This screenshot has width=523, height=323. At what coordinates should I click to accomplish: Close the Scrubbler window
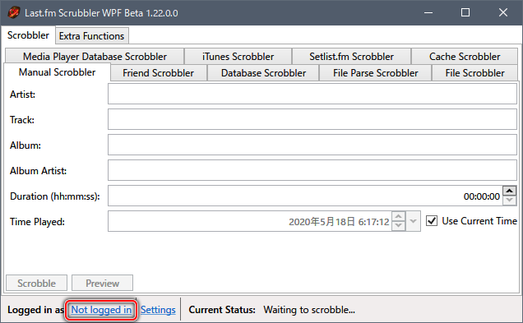[x=503, y=12]
